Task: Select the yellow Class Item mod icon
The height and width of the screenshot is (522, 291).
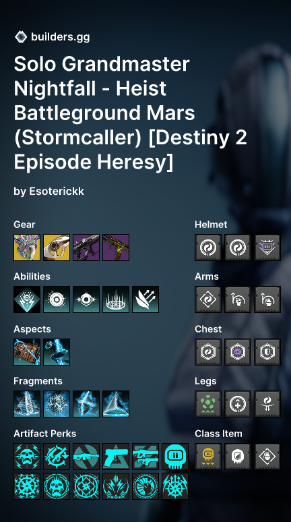Action: 208,457
